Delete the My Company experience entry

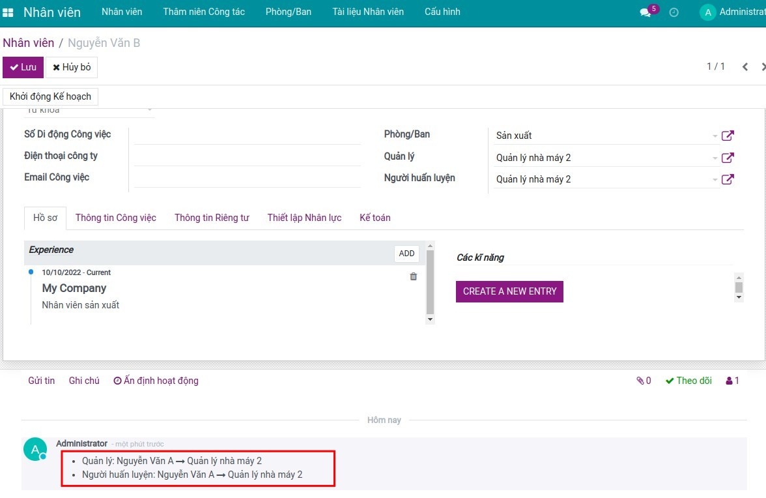413,276
